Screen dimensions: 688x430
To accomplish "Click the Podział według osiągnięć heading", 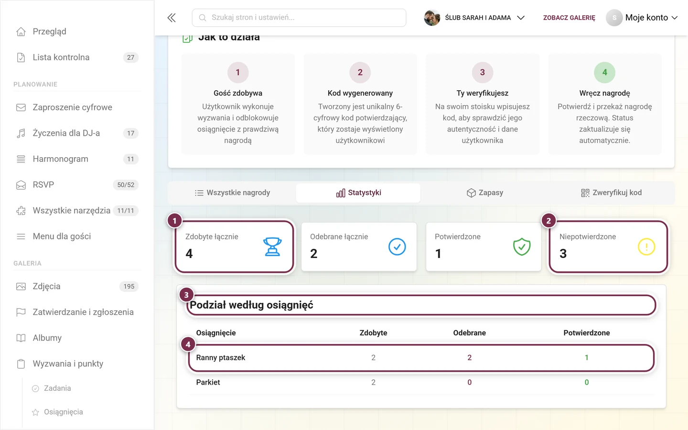I will click(252, 305).
